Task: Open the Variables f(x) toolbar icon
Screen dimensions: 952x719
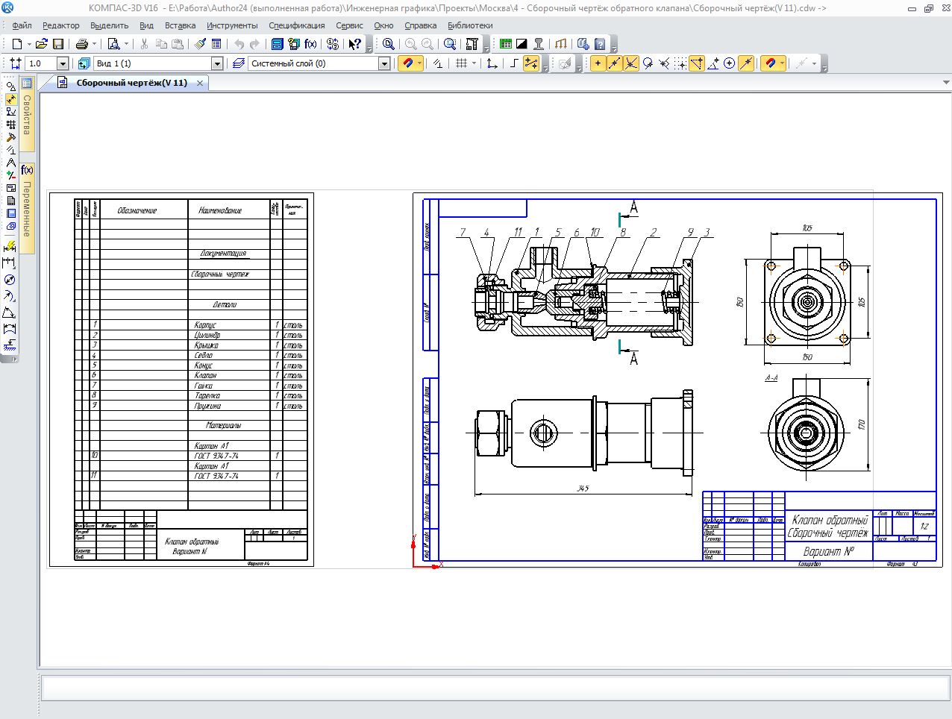Action: click(x=310, y=44)
